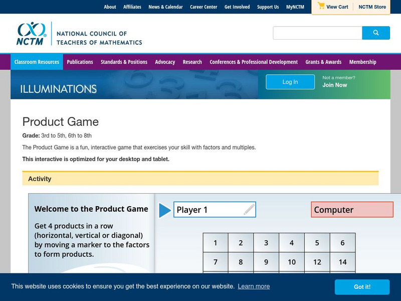Select the Classroom Resources tab
Image resolution: width=401 pixels, height=301 pixels.
[x=37, y=62]
